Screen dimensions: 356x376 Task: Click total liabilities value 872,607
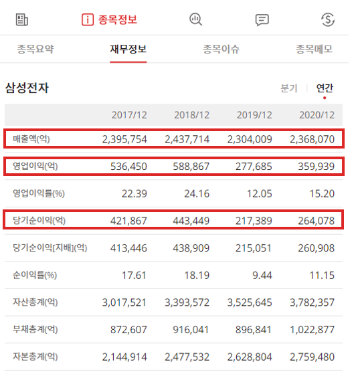click(128, 330)
